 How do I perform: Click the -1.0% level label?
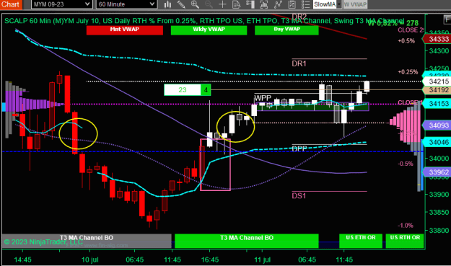pyautogui.click(x=406, y=226)
